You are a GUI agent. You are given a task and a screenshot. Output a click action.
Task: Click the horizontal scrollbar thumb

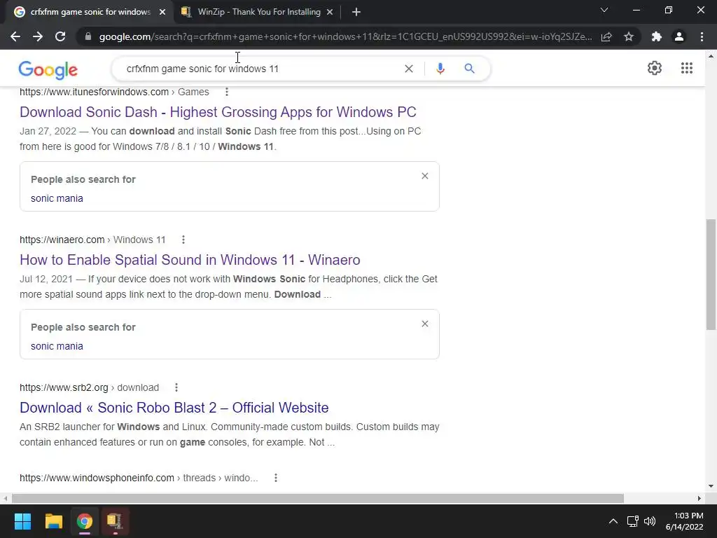[318, 498]
